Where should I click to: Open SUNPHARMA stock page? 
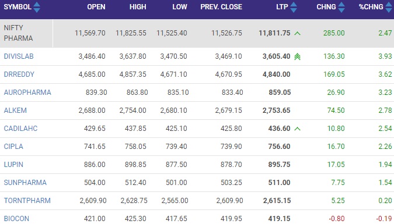point(25,183)
